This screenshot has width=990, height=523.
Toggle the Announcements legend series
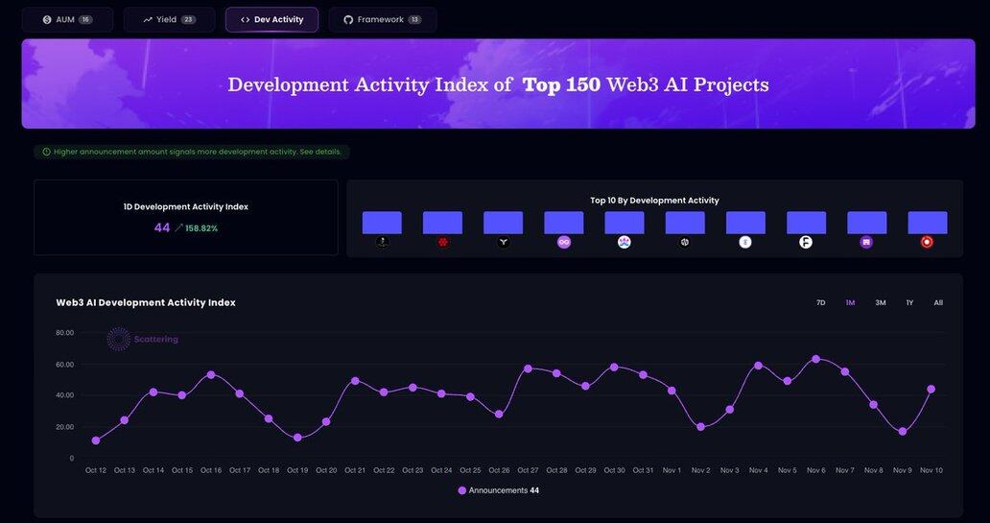[498, 490]
